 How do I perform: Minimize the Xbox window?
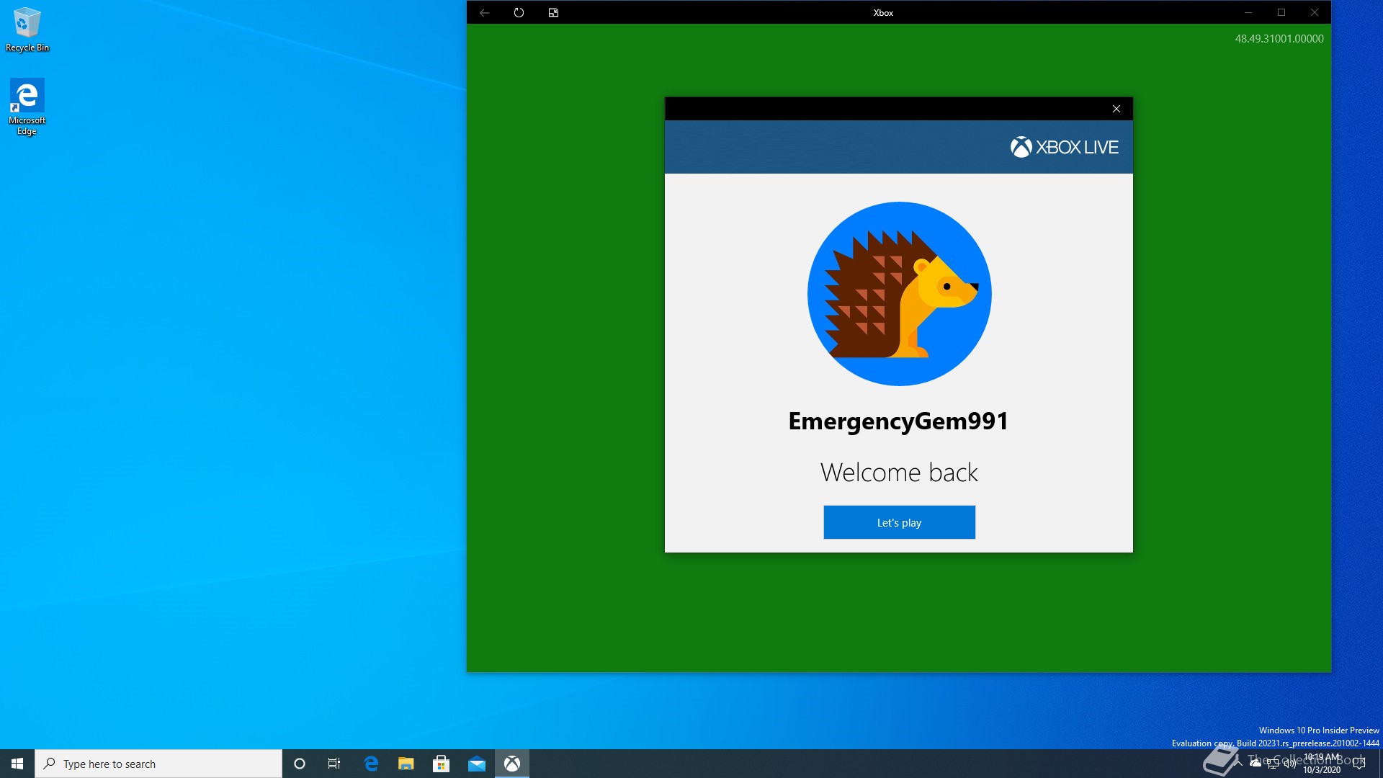(x=1248, y=12)
